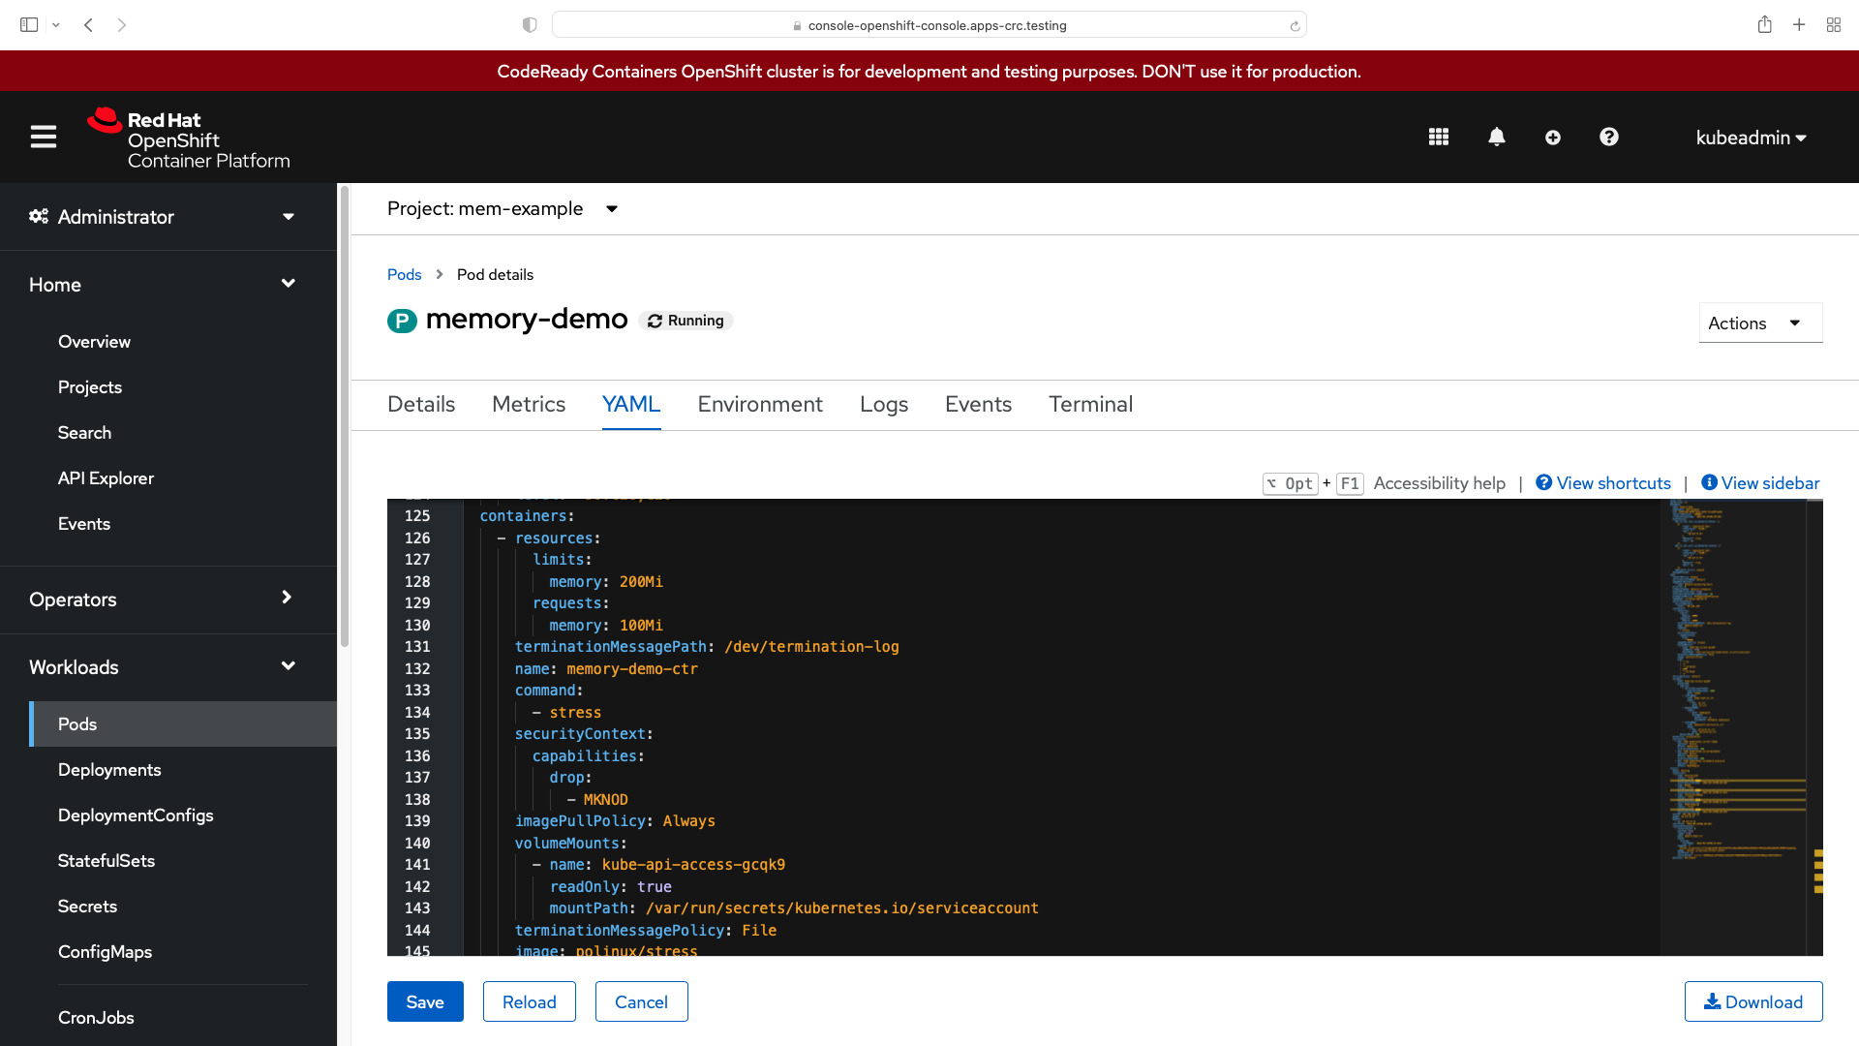Viewport: 1859px width, 1046px height.
Task: Switch to the Environment tab
Action: 760,405
